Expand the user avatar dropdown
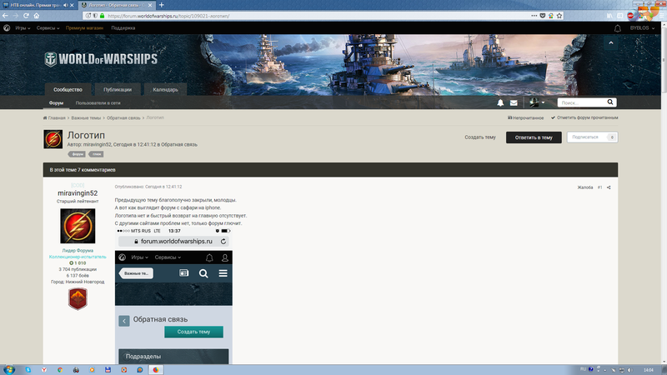667x375 pixels. click(x=537, y=102)
